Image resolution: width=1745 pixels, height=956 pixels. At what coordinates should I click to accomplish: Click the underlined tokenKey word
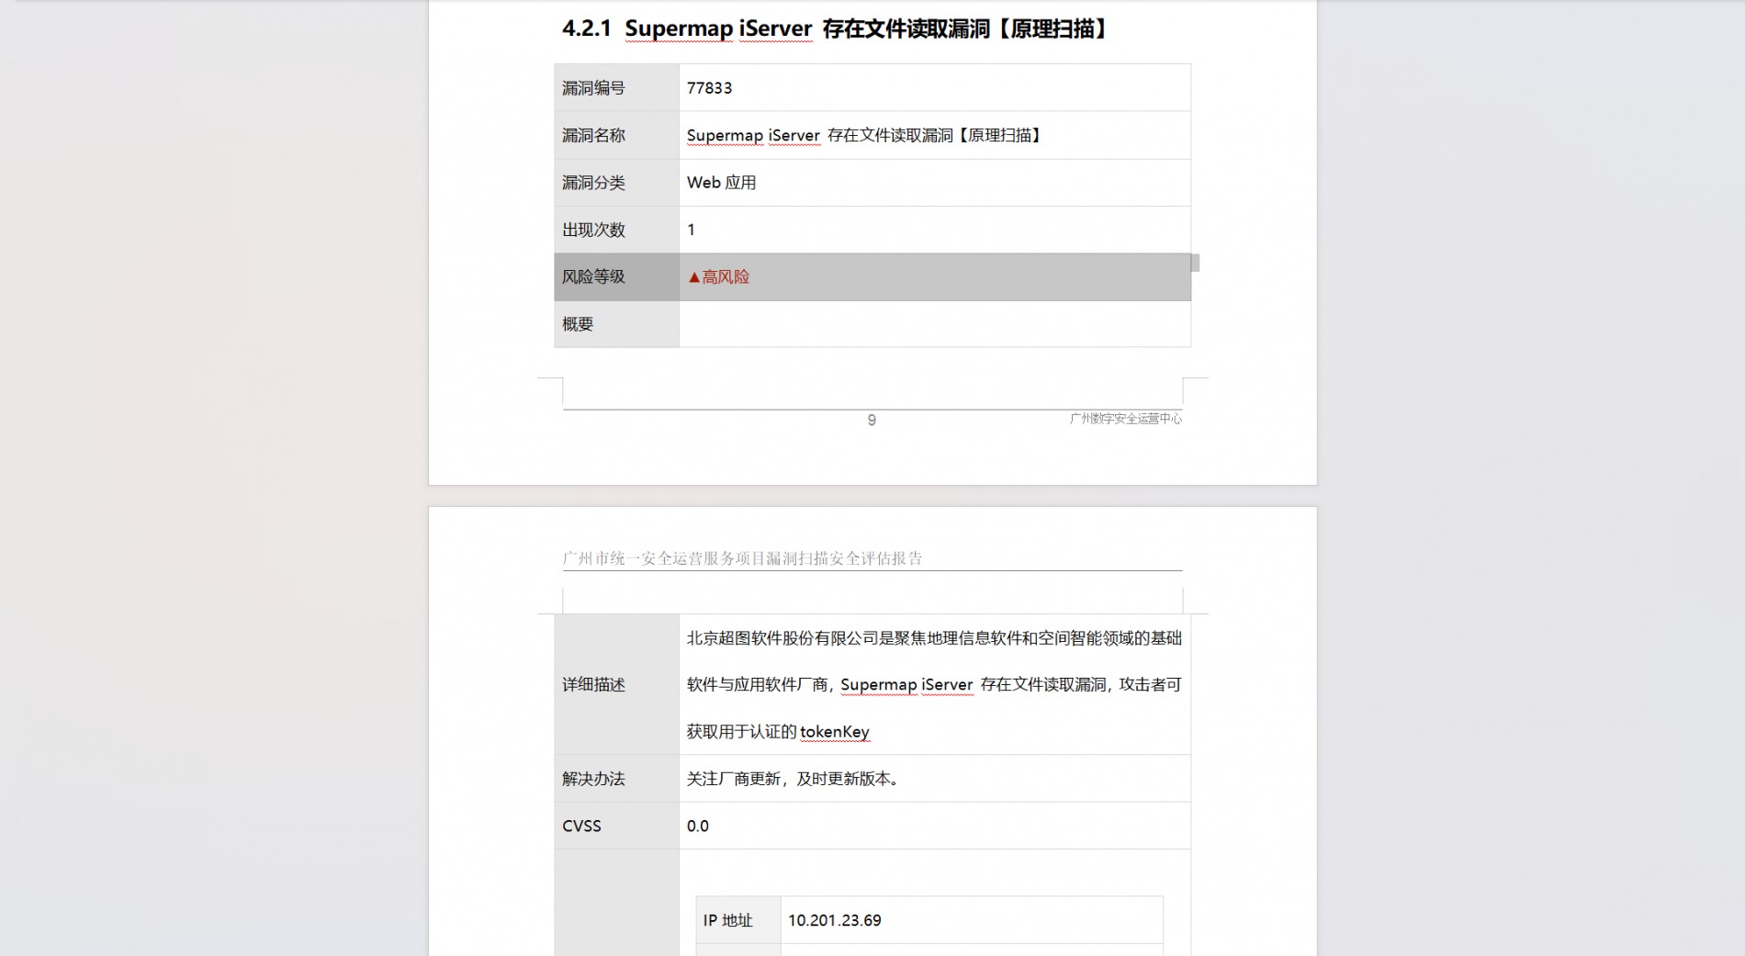pos(834,732)
